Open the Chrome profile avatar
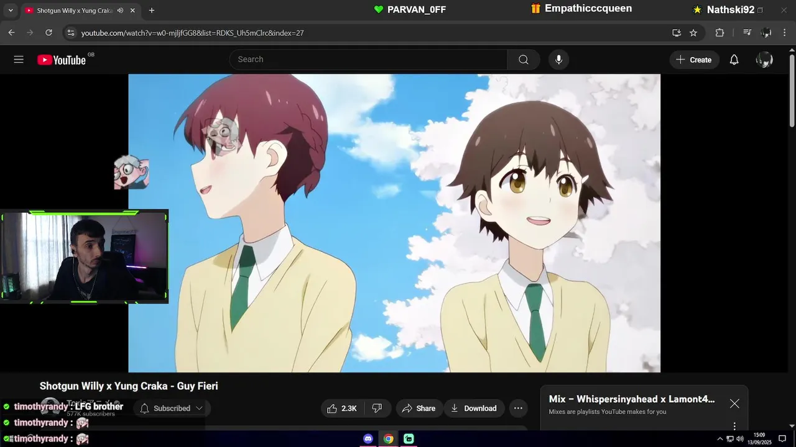The image size is (796, 447). [766, 32]
